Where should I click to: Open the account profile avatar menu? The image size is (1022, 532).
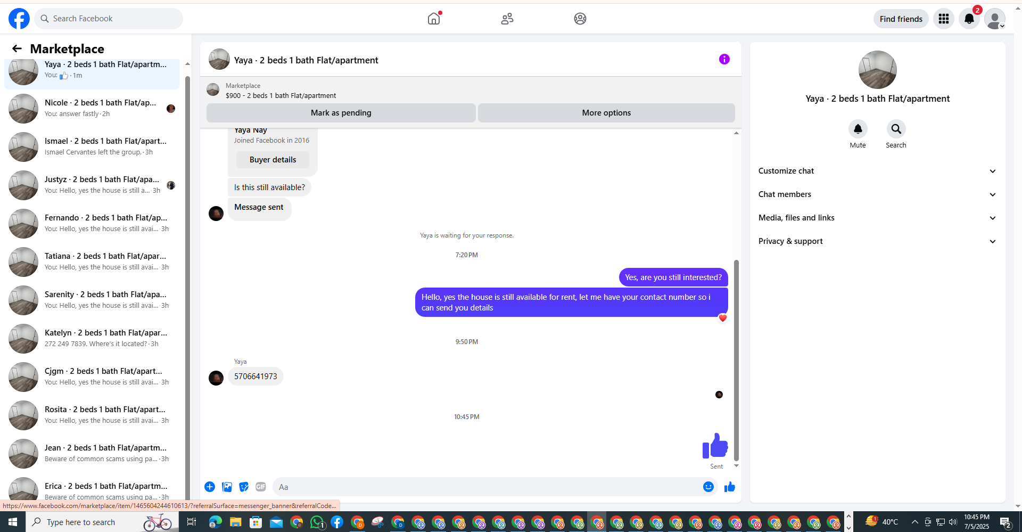(x=995, y=19)
